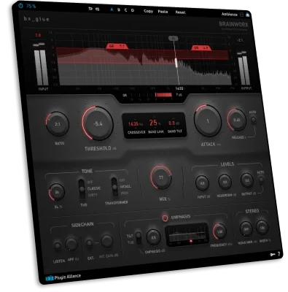Open the help question mark icon

(x=279, y=254)
